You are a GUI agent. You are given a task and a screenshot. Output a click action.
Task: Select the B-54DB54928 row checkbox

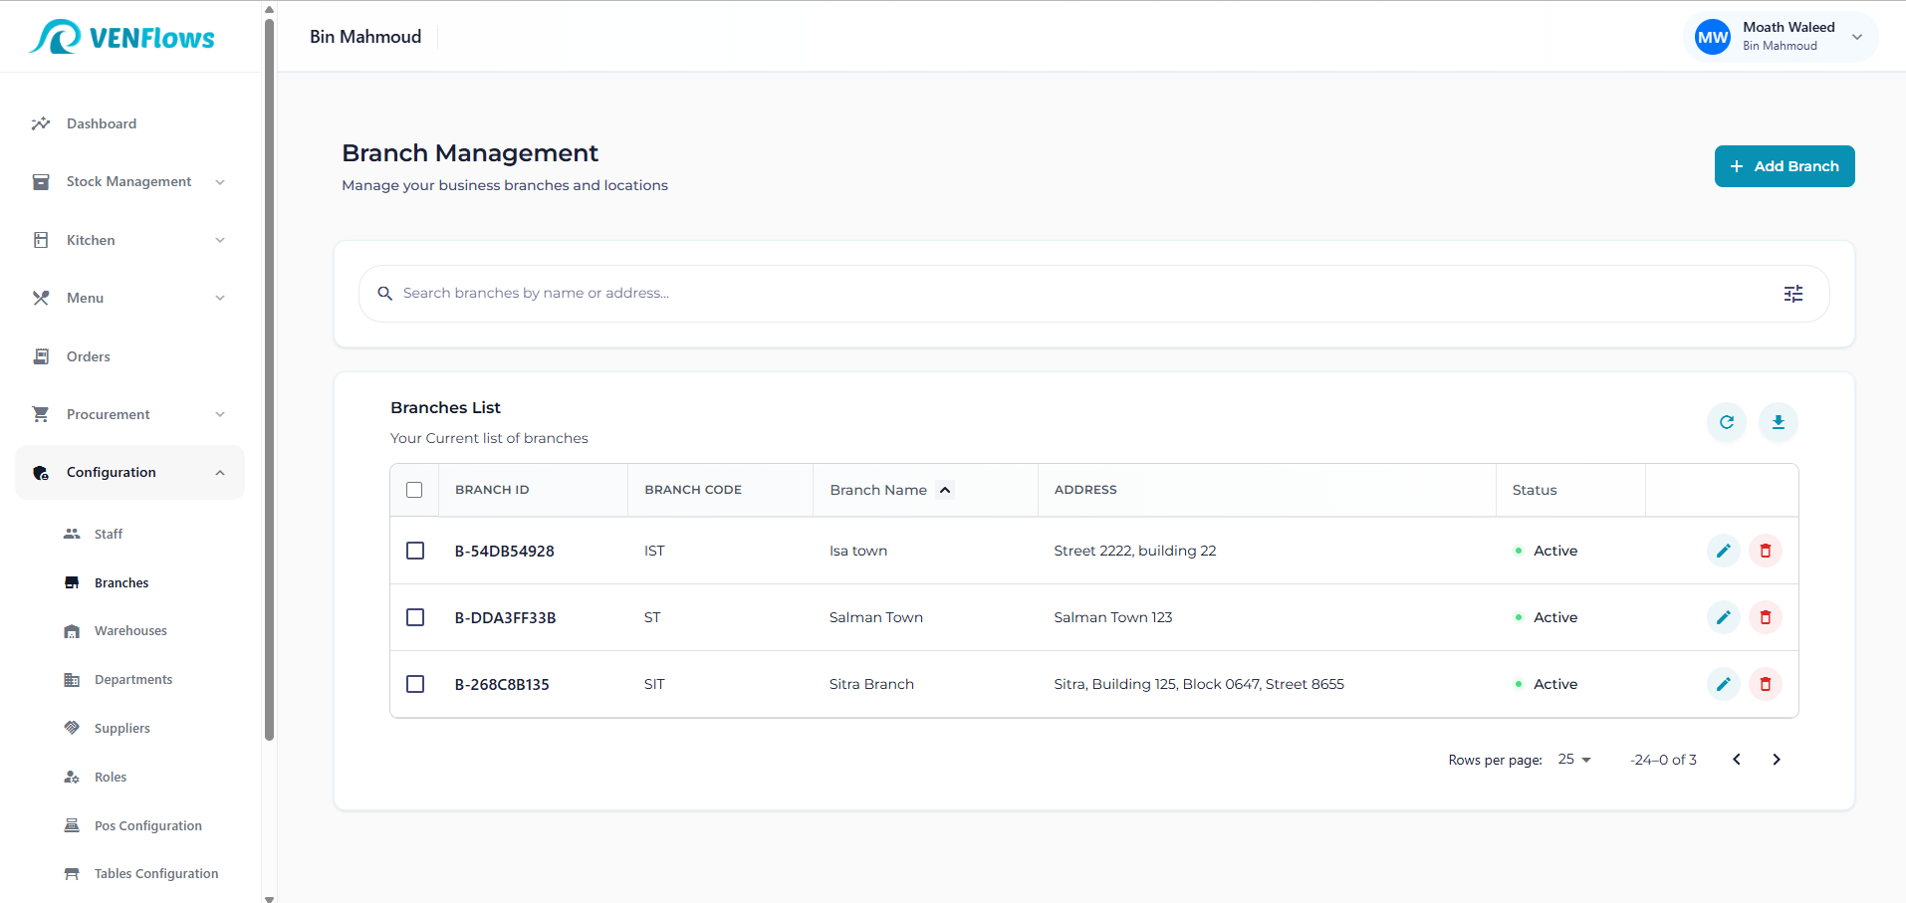(415, 551)
